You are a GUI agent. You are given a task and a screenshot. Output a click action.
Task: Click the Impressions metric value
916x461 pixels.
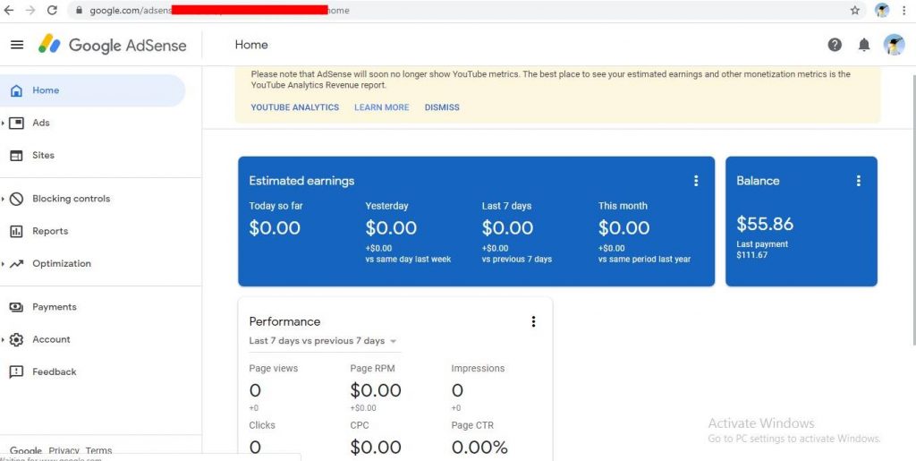457,390
